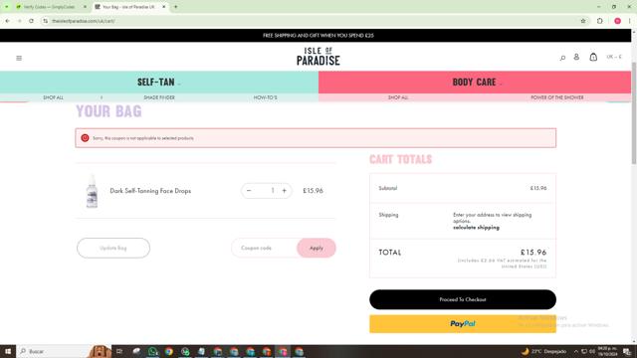The height and width of the screenshot is (358, 637).
Task: Open the hamburger menu icon
Action: (x=19, y=58)
